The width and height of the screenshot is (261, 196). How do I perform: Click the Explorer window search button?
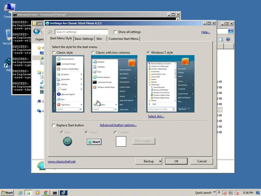coord(230,31)
